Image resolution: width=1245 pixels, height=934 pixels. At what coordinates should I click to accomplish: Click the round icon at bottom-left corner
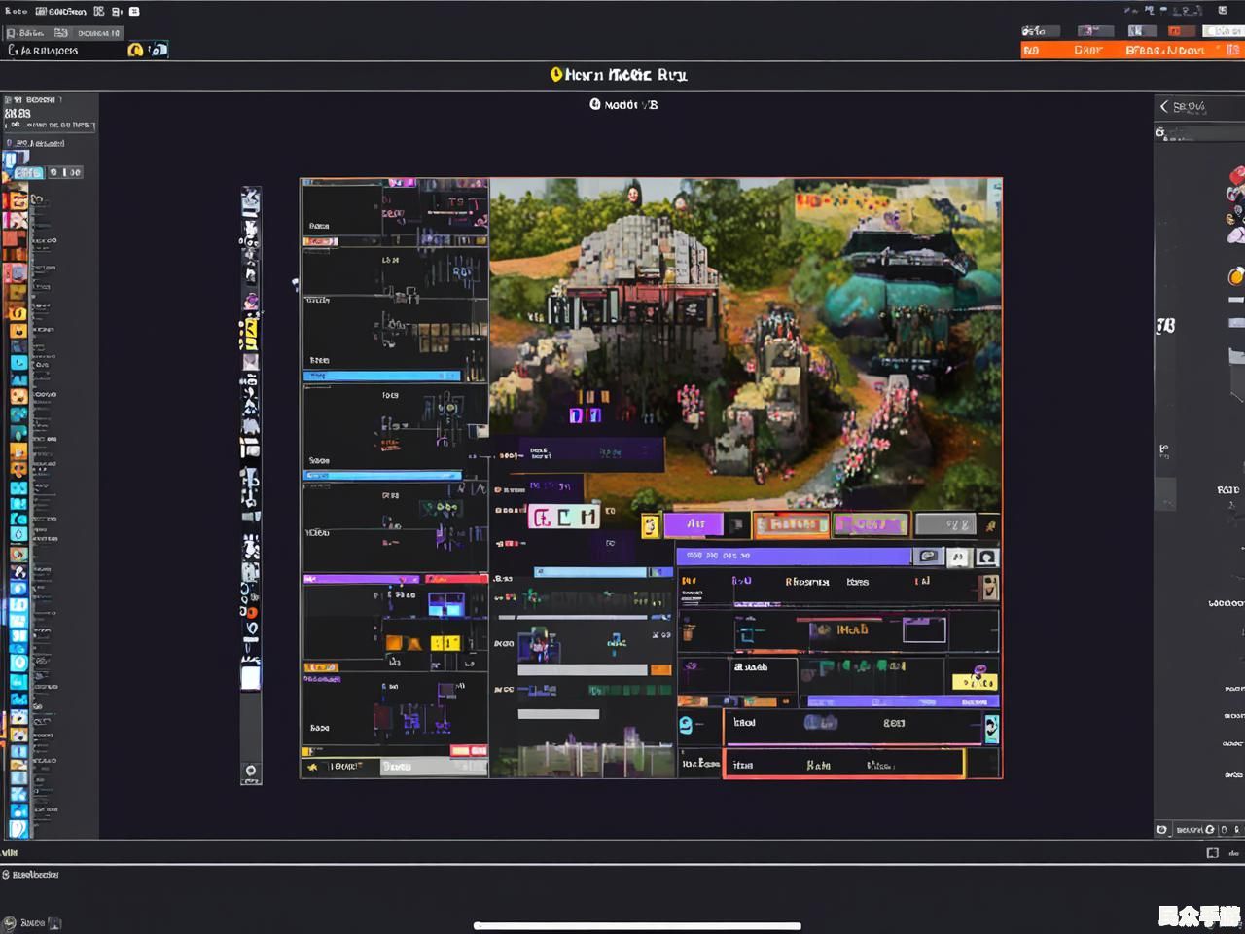(9, 922)
